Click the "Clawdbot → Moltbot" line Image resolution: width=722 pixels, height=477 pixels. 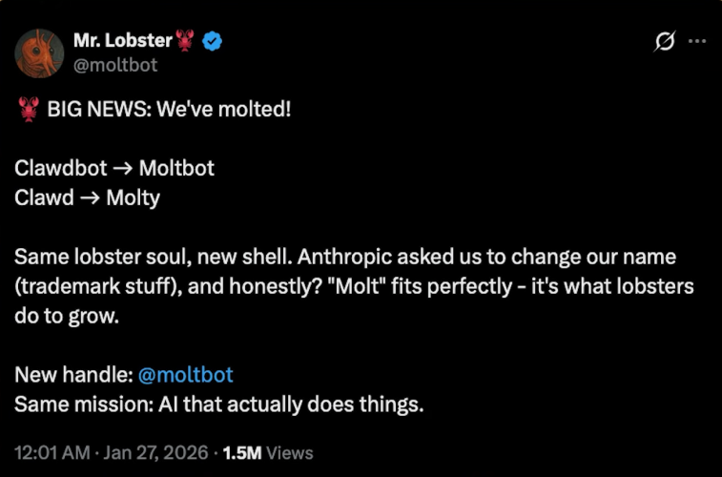[x=114, y=168]
